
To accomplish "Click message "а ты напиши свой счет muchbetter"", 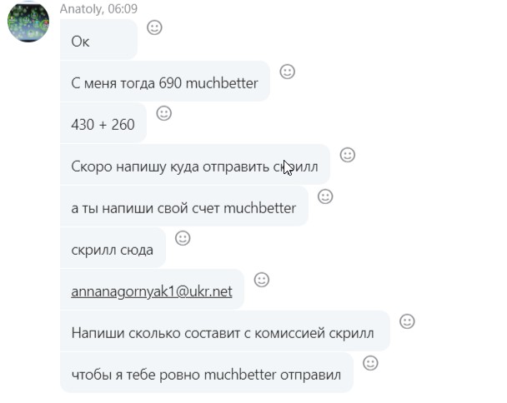I will click(x=184, y=206).
